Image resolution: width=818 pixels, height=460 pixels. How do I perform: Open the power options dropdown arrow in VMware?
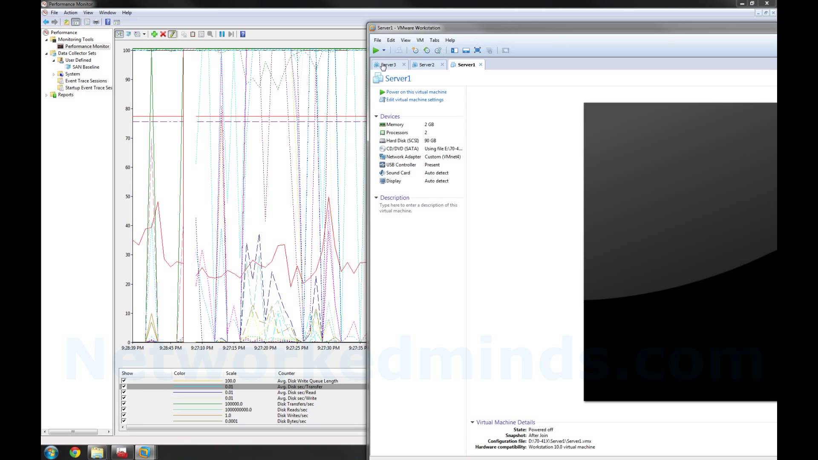pyautogui.click(x=384, y=50)
